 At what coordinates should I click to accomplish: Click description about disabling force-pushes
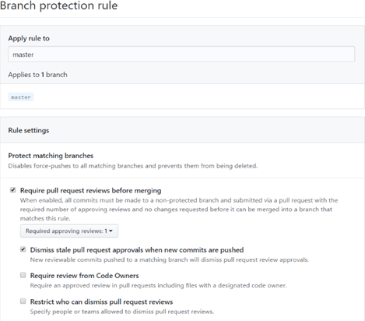click(x=133, y=166)
